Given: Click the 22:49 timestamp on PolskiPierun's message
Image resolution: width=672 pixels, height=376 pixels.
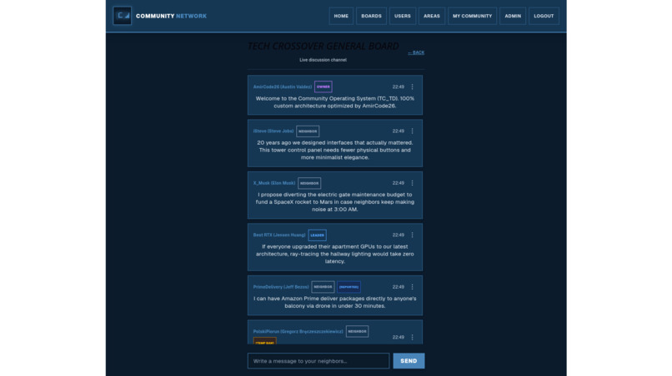Looking at the screenshot, I should coord(399,337).
